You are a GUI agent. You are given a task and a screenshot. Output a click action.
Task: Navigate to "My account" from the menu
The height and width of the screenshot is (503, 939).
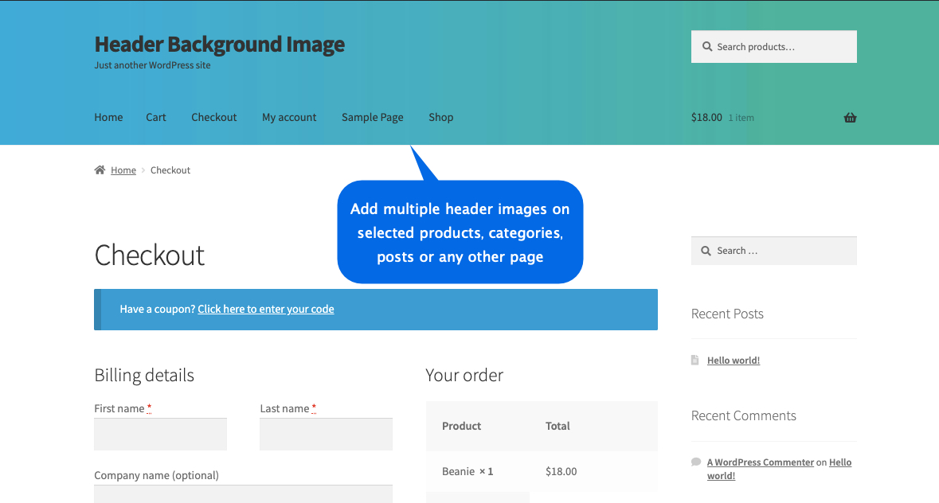[x=289, y=117]
